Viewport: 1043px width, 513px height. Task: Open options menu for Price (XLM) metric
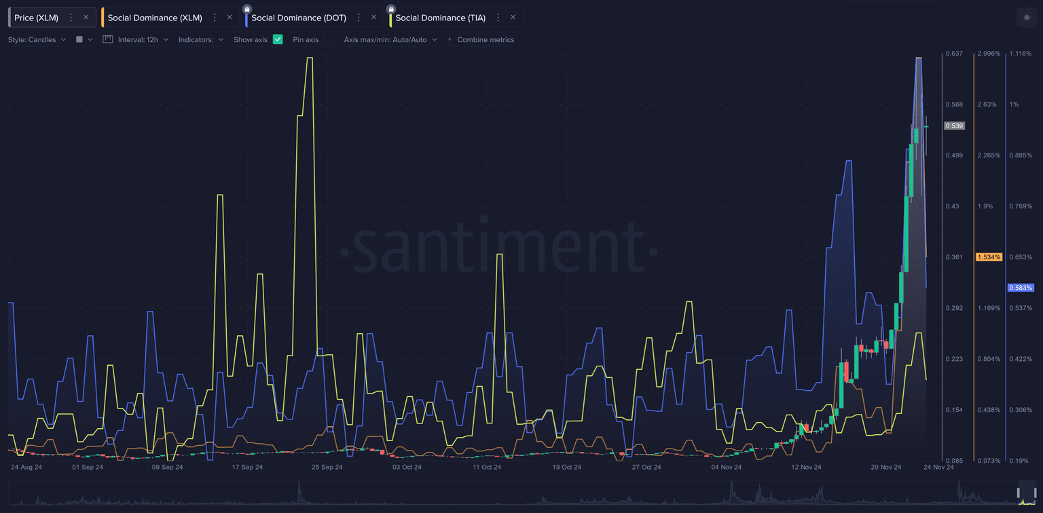71,18
